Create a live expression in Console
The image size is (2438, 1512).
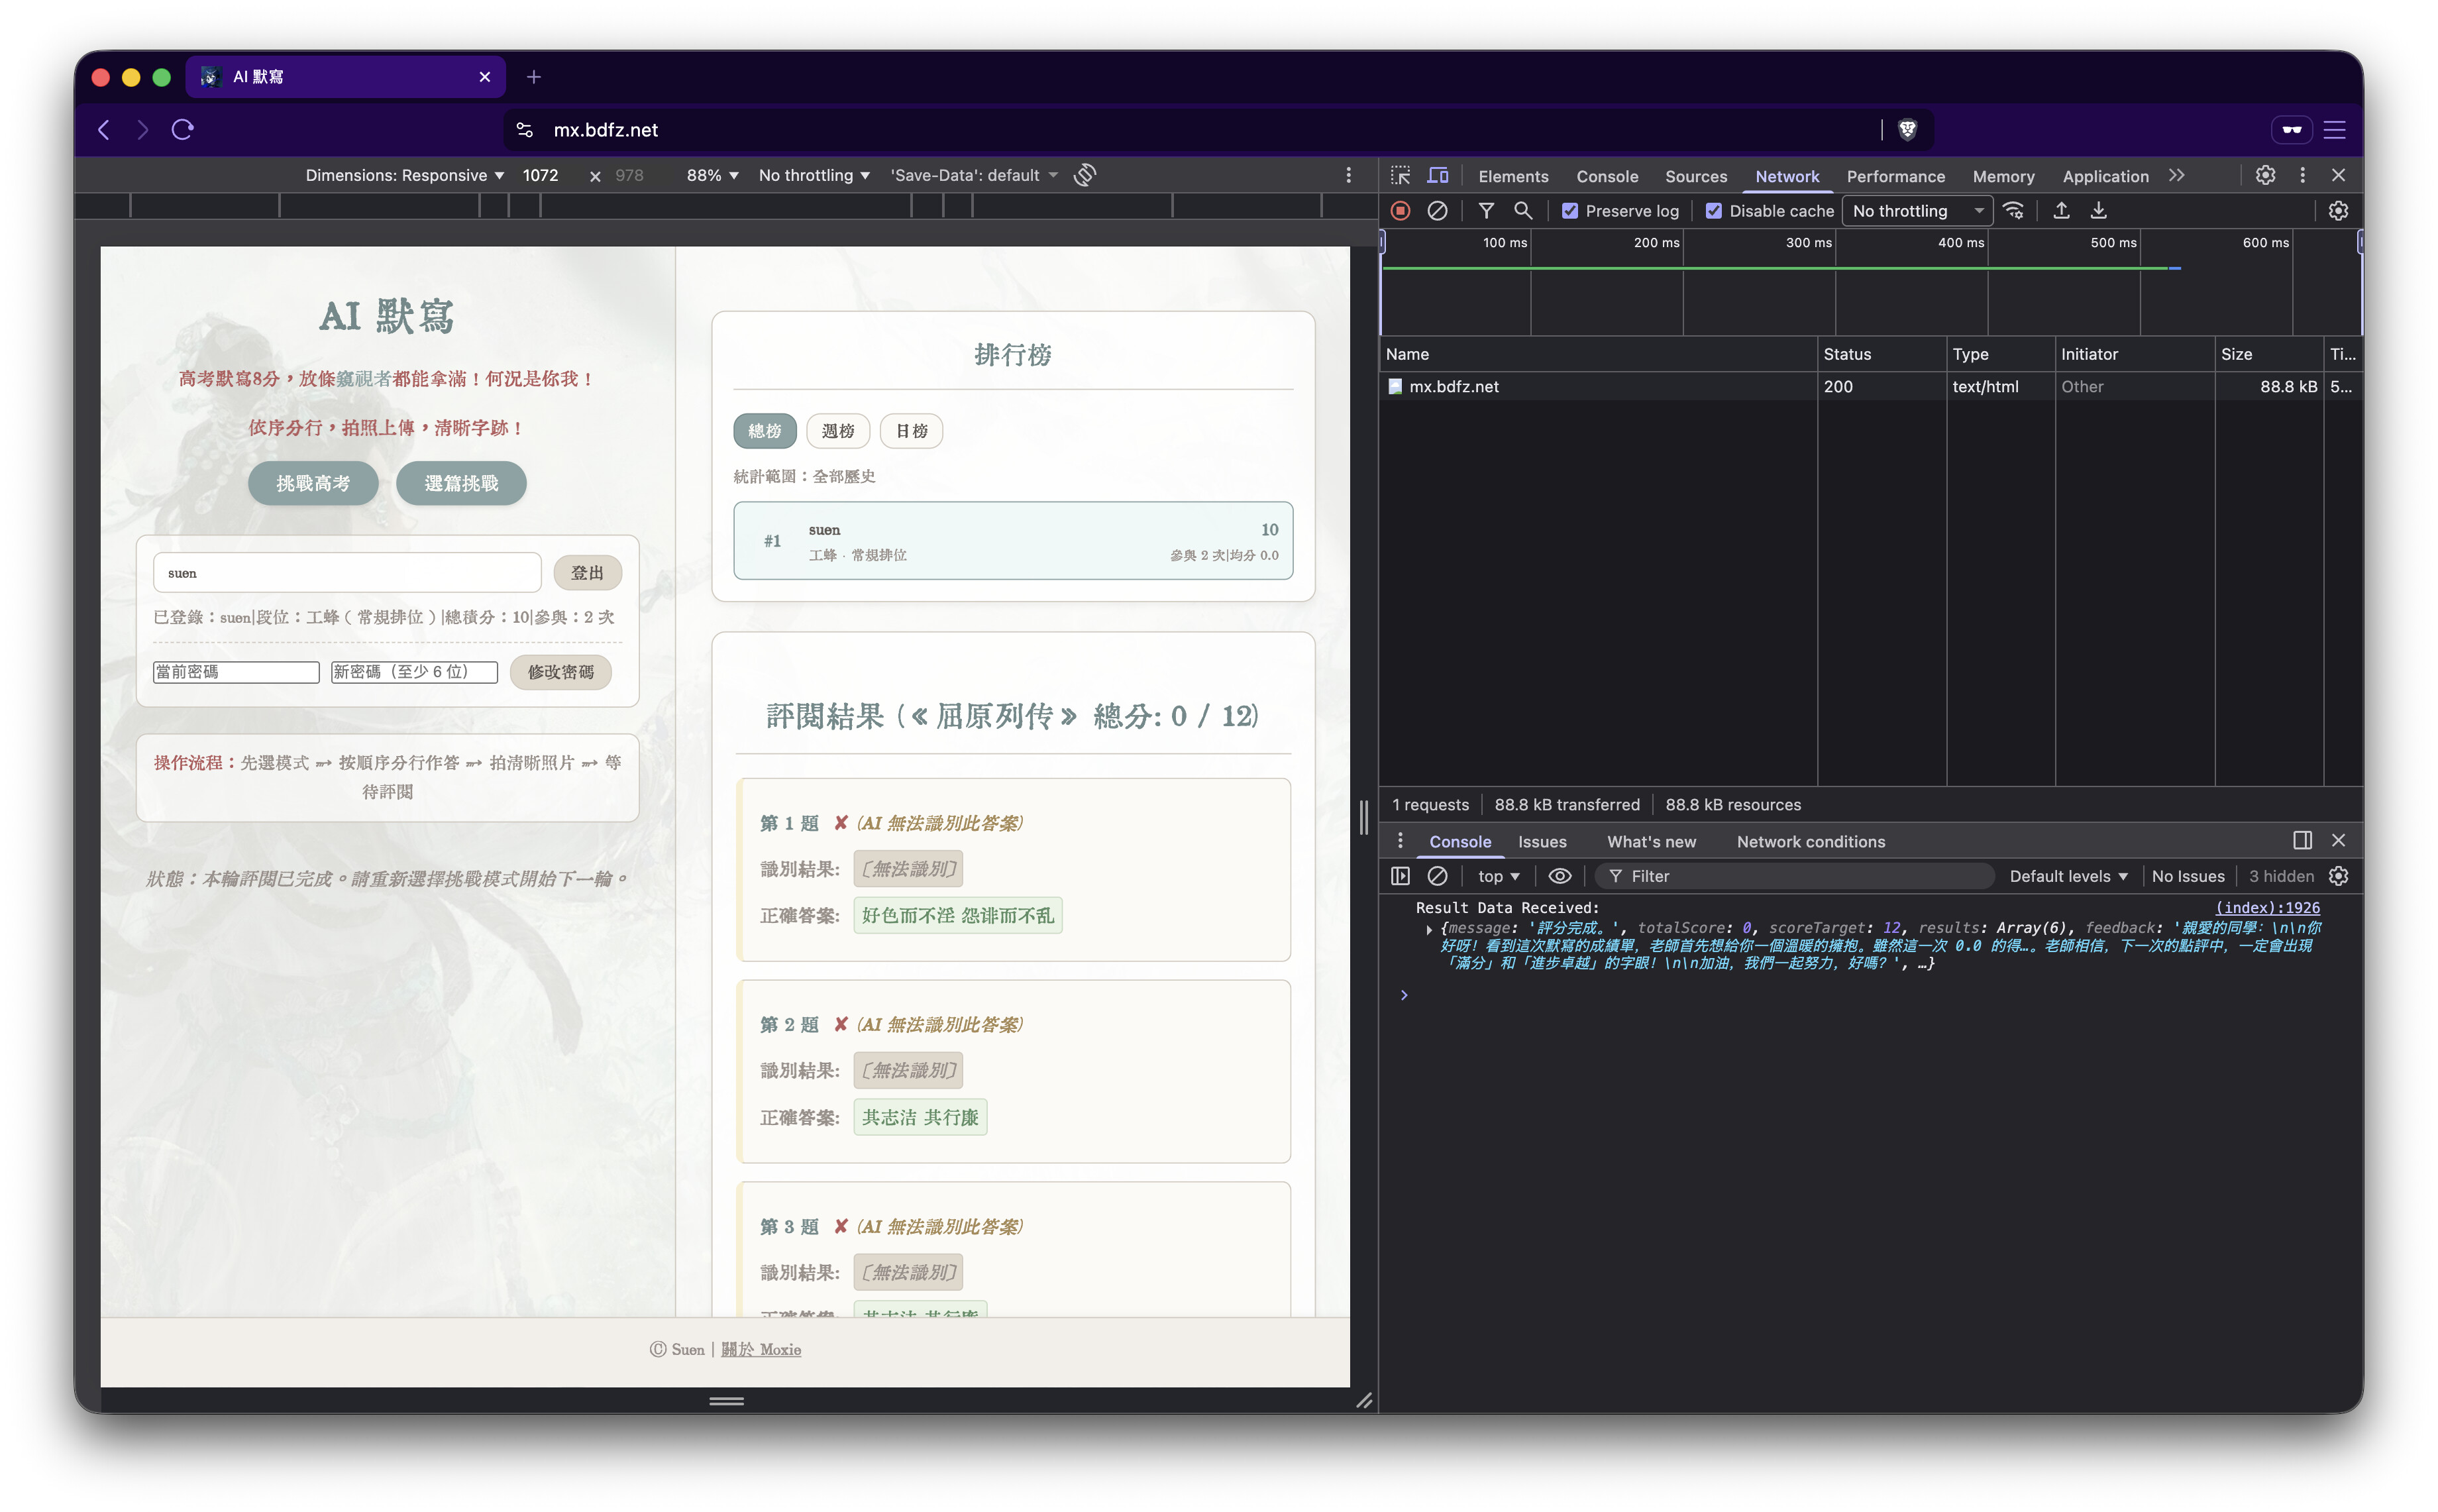[x=1560, y=876]
